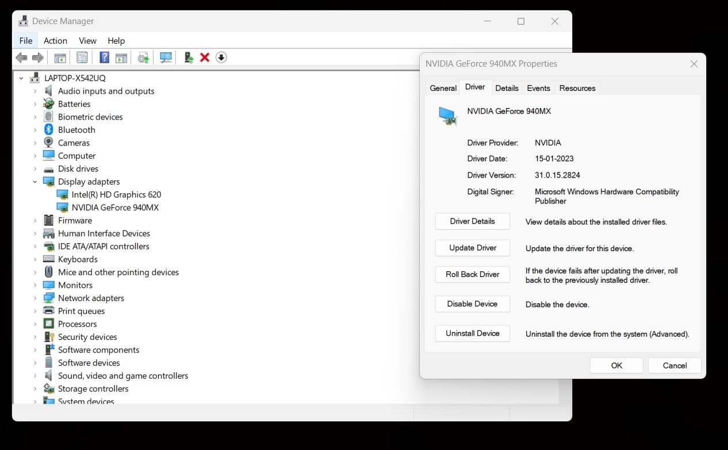Click the driver version value 31.0.15.2824
728x450 pixels.
(557, 175)
